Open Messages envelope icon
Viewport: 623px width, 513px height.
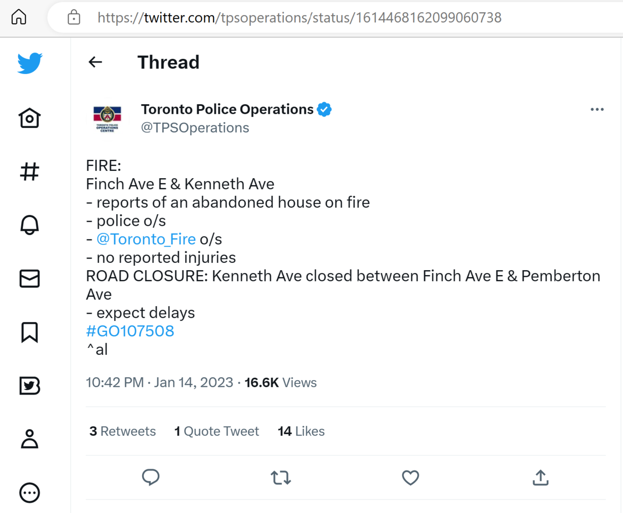click(x=30, y=278)
